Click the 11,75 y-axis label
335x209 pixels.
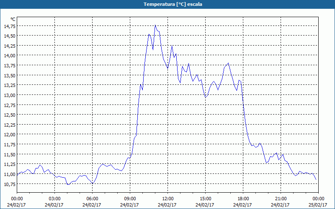[x=10, y=145]
